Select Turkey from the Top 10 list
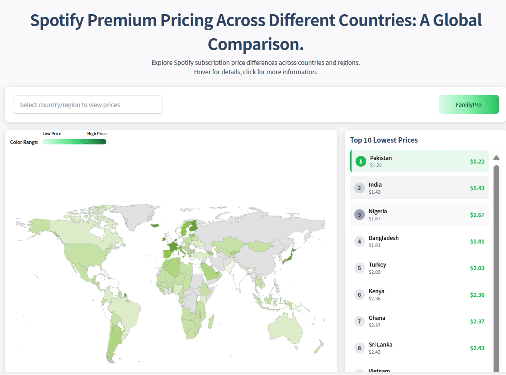Image resolution: width=506 pixels, height=375 pixels. tap(419, 268)
